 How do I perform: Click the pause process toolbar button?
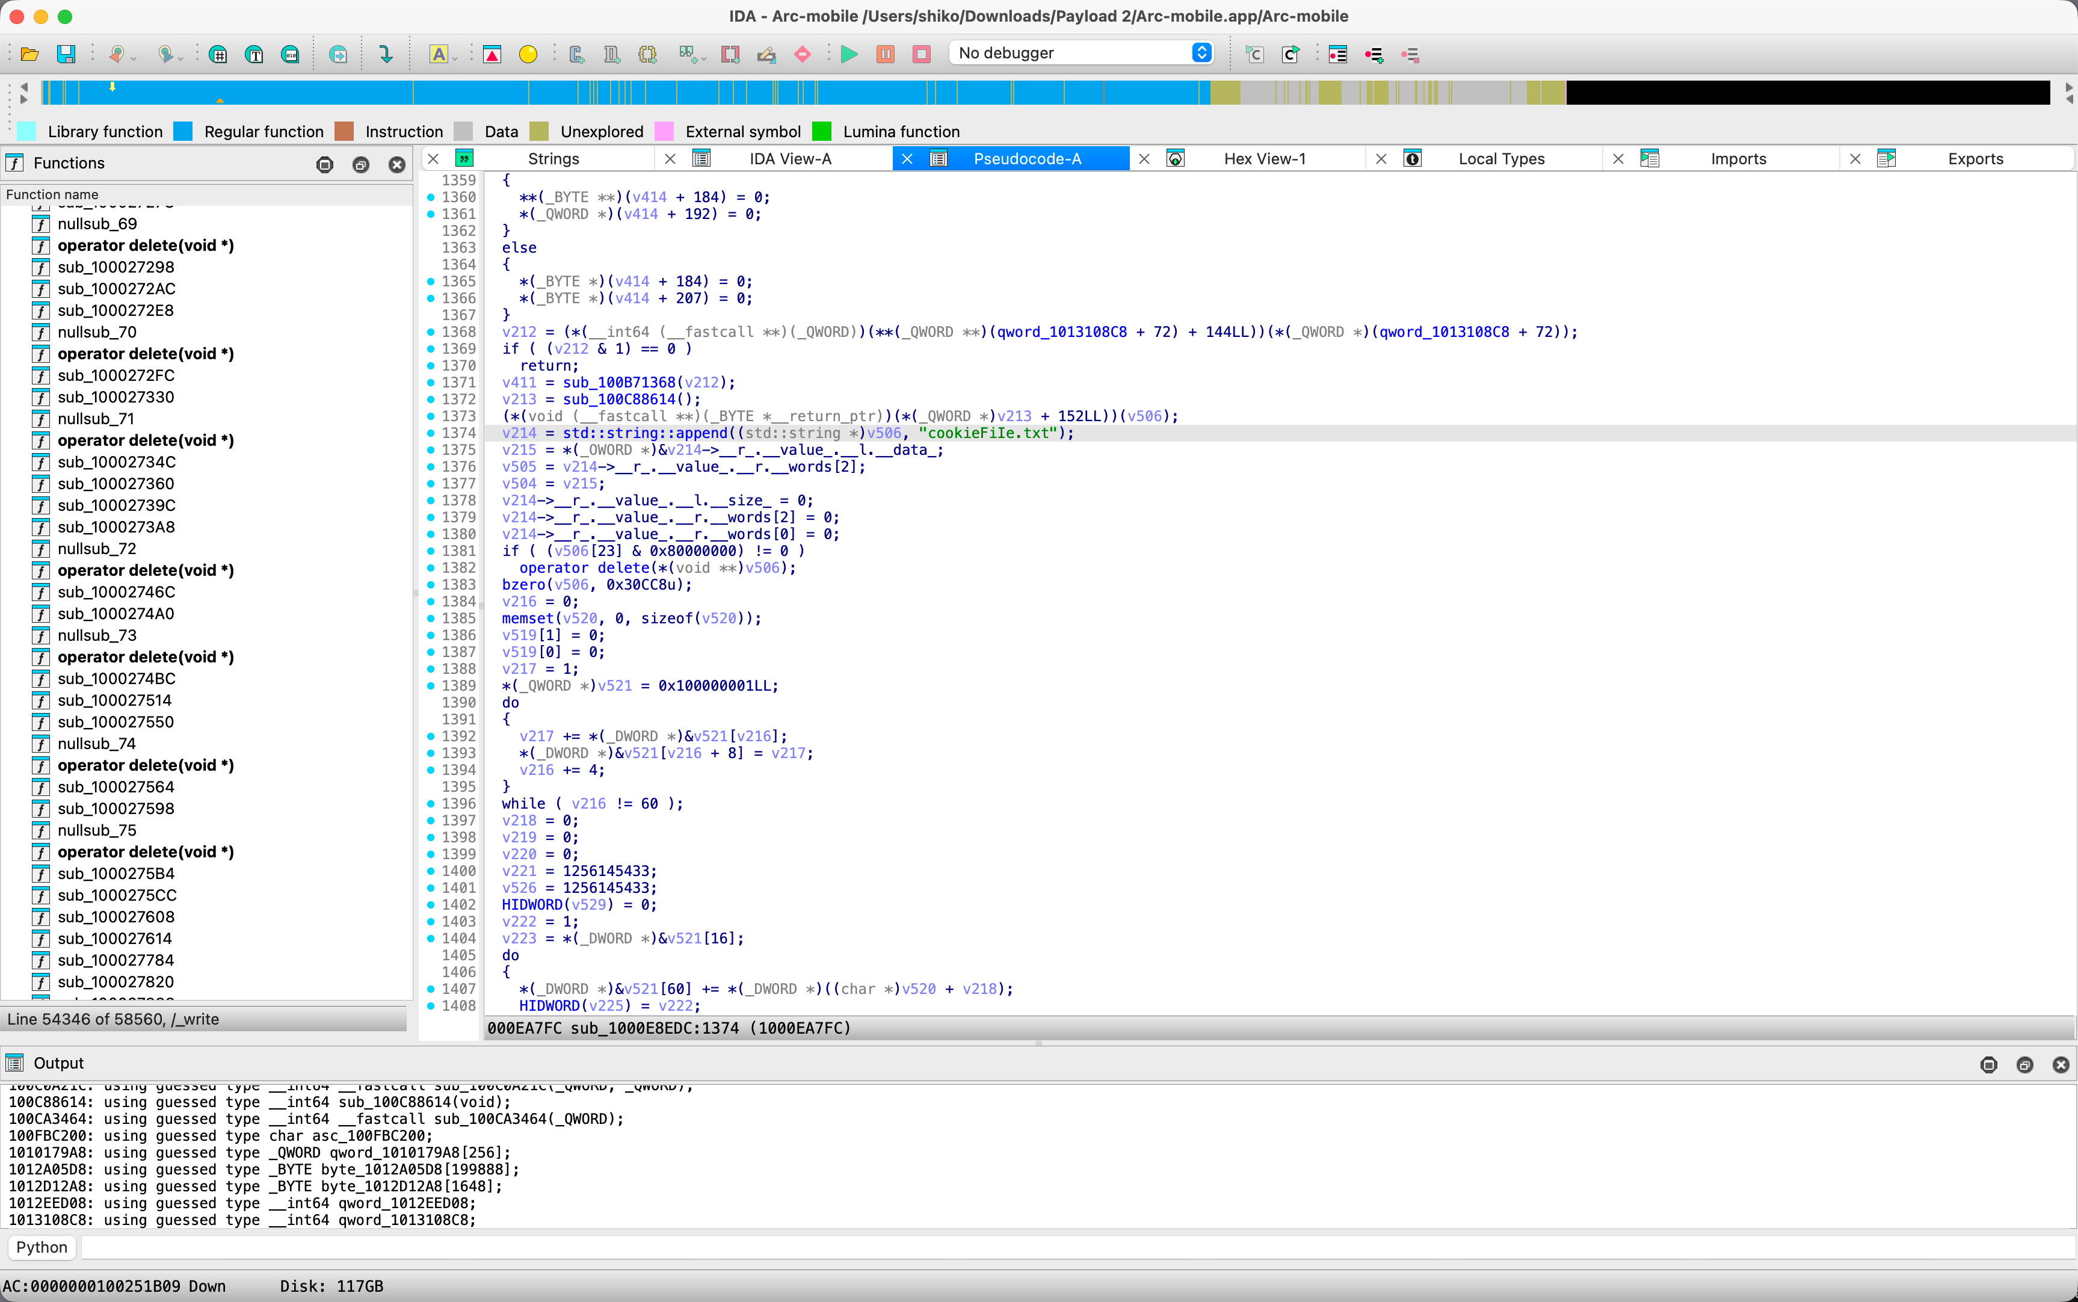point(885,54)
